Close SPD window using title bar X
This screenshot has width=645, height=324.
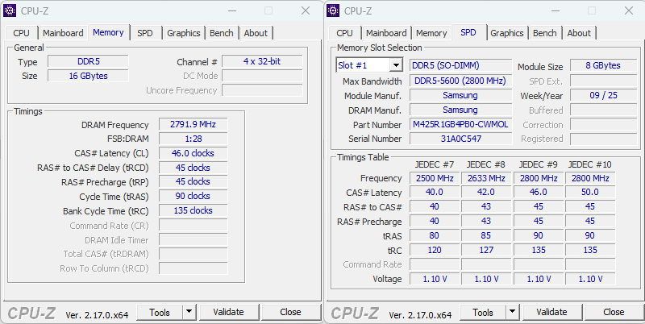(x=628, y=10)
